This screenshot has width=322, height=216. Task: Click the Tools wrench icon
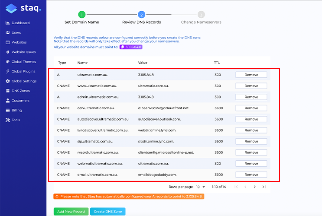[x=8, y=120]
